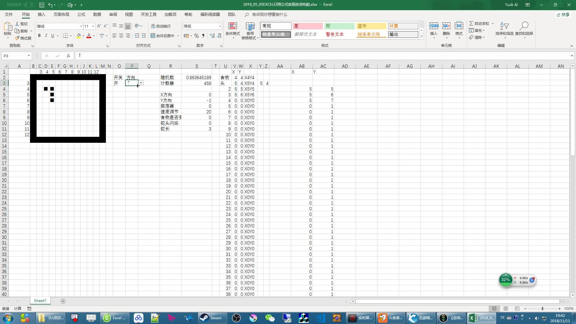Toggle italic formatting
Viewport: 576px width, 324px height.
(x=46, y=36)
